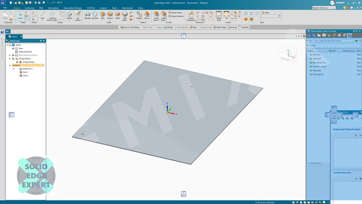Click the Planes tool icon
This screenshot has width=362, height=204.
[34, 16]
